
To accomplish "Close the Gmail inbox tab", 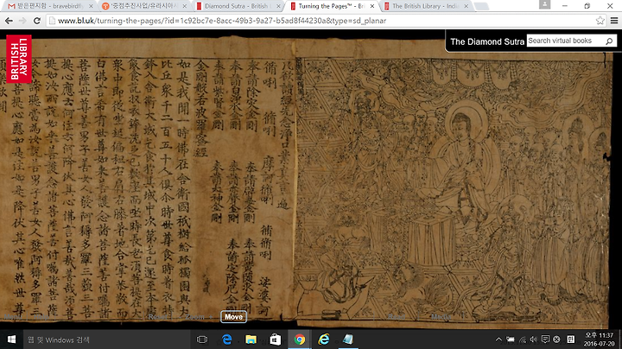I will point(91,6).
